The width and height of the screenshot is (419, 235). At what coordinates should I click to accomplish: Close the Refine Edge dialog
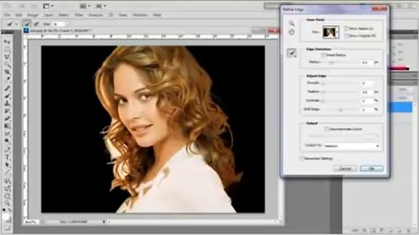pyautogui.click(x=379, y=9)
